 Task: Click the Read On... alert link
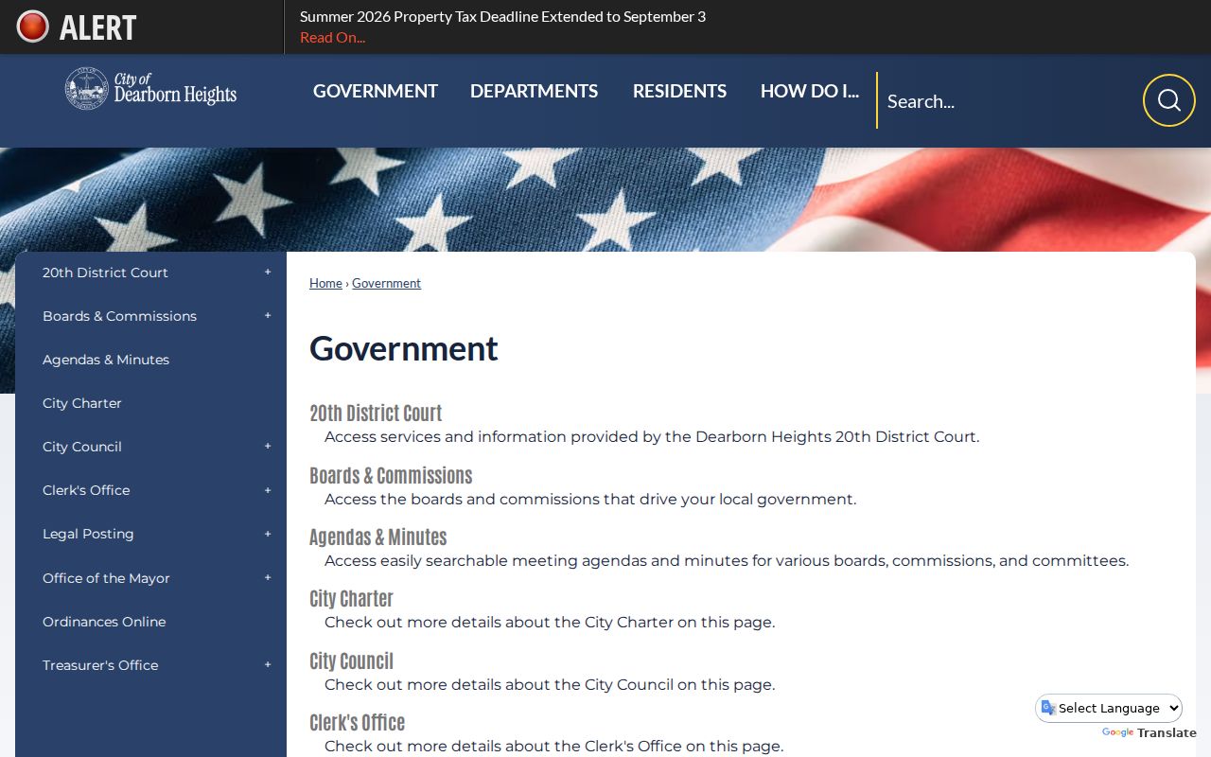(332, 38)
